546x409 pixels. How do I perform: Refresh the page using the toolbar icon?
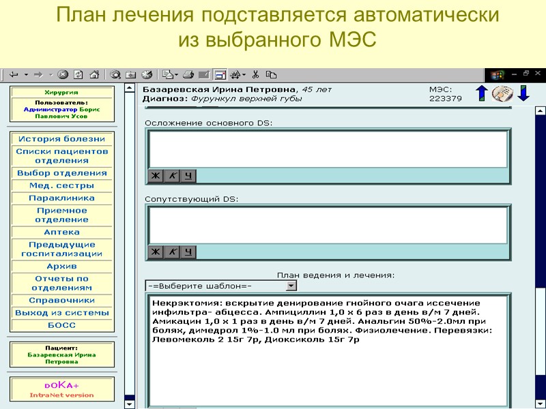[78, 74]
